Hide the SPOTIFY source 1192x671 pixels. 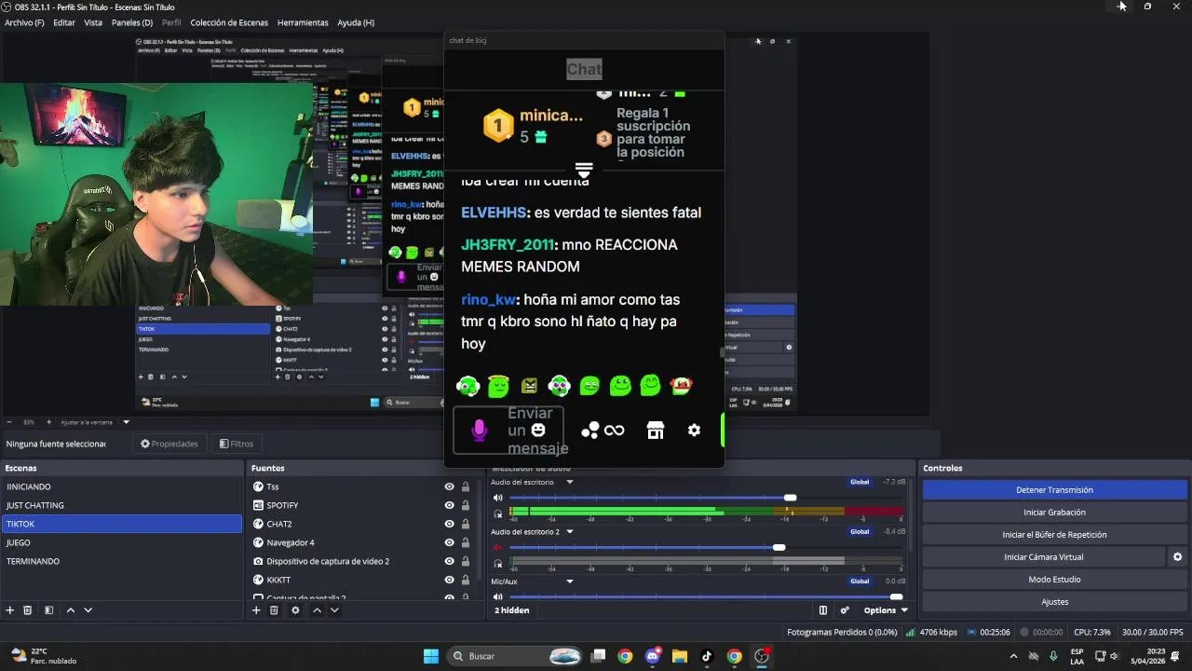[x=449, y=505]
